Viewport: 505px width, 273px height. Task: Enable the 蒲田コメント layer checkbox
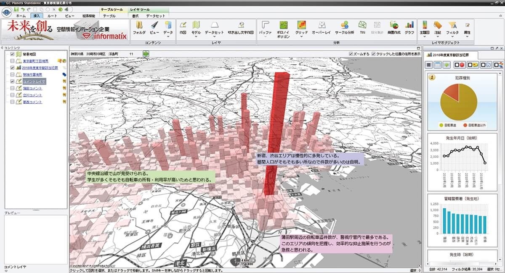12,88
